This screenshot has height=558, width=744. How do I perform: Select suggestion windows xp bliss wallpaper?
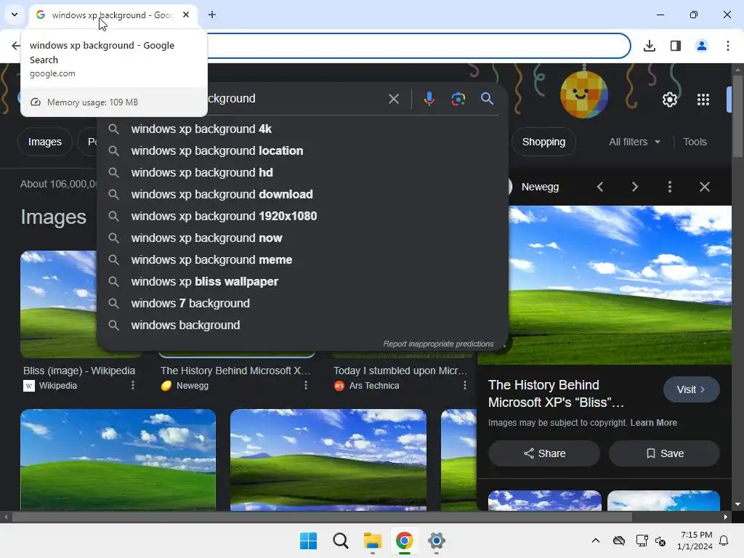coord(302,282)
